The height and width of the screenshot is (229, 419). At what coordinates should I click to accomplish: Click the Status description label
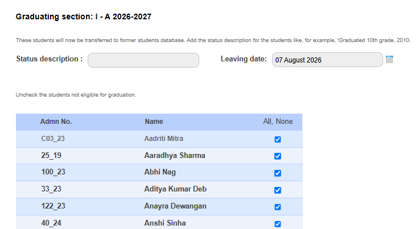pos(50,59)
